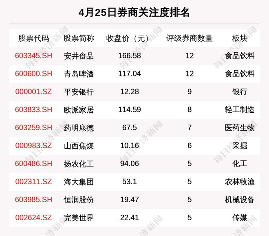Image resolution: width=269 pixels, height=236 pixels.
Task: Select the 评级券商数量 column header
Action: [190, 38]
